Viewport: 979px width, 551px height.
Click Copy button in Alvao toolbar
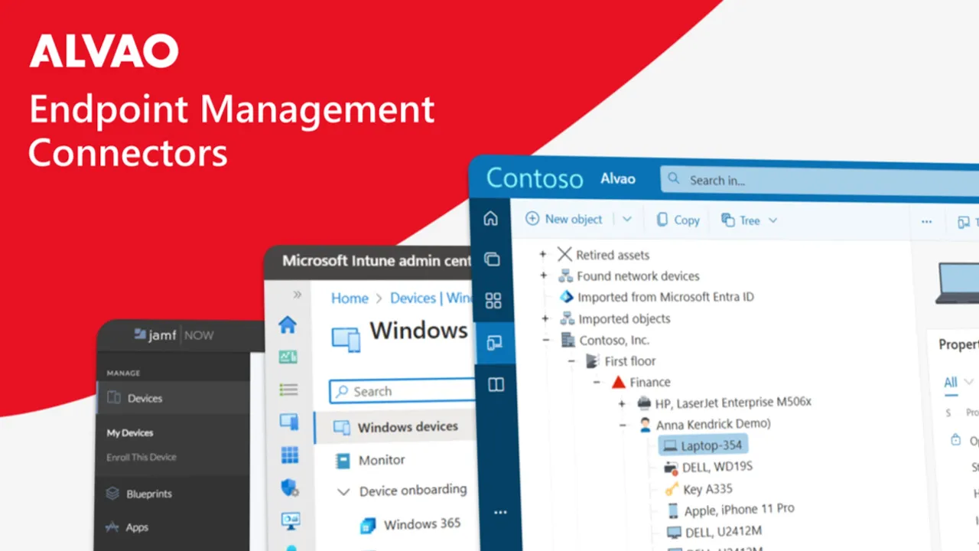[x=678, y=220]
